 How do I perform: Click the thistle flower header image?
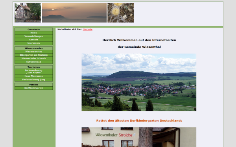click(x=121, y=13)
